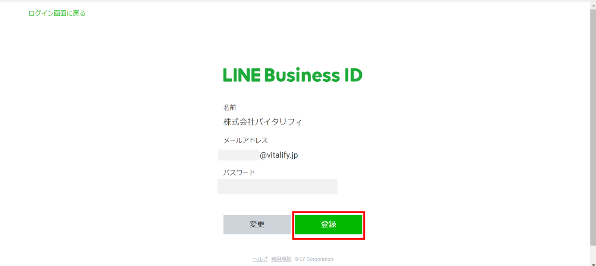Open the ヘルプ link in footer
Image resolution: width=596 pixels, height=266 pixels.
(260, 259)
